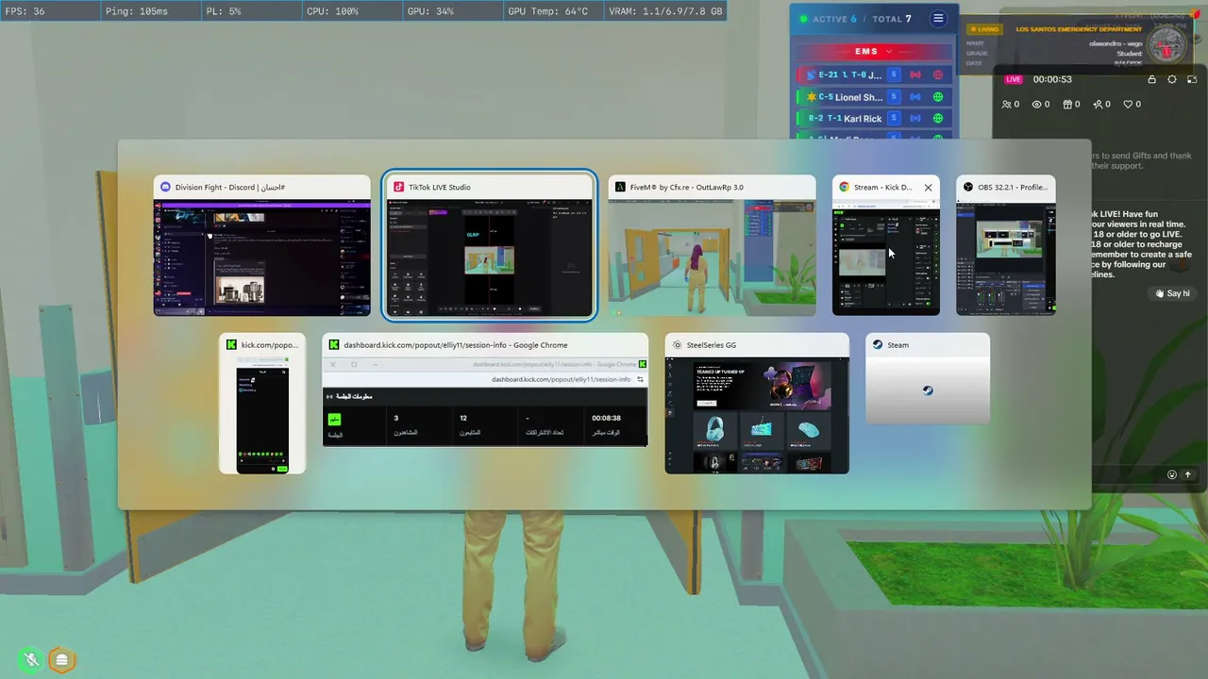Viewport: 1208px width, 679px height.
Task: Select the C-5 Lionel Sh... unit row
Action: coord(873,97)
